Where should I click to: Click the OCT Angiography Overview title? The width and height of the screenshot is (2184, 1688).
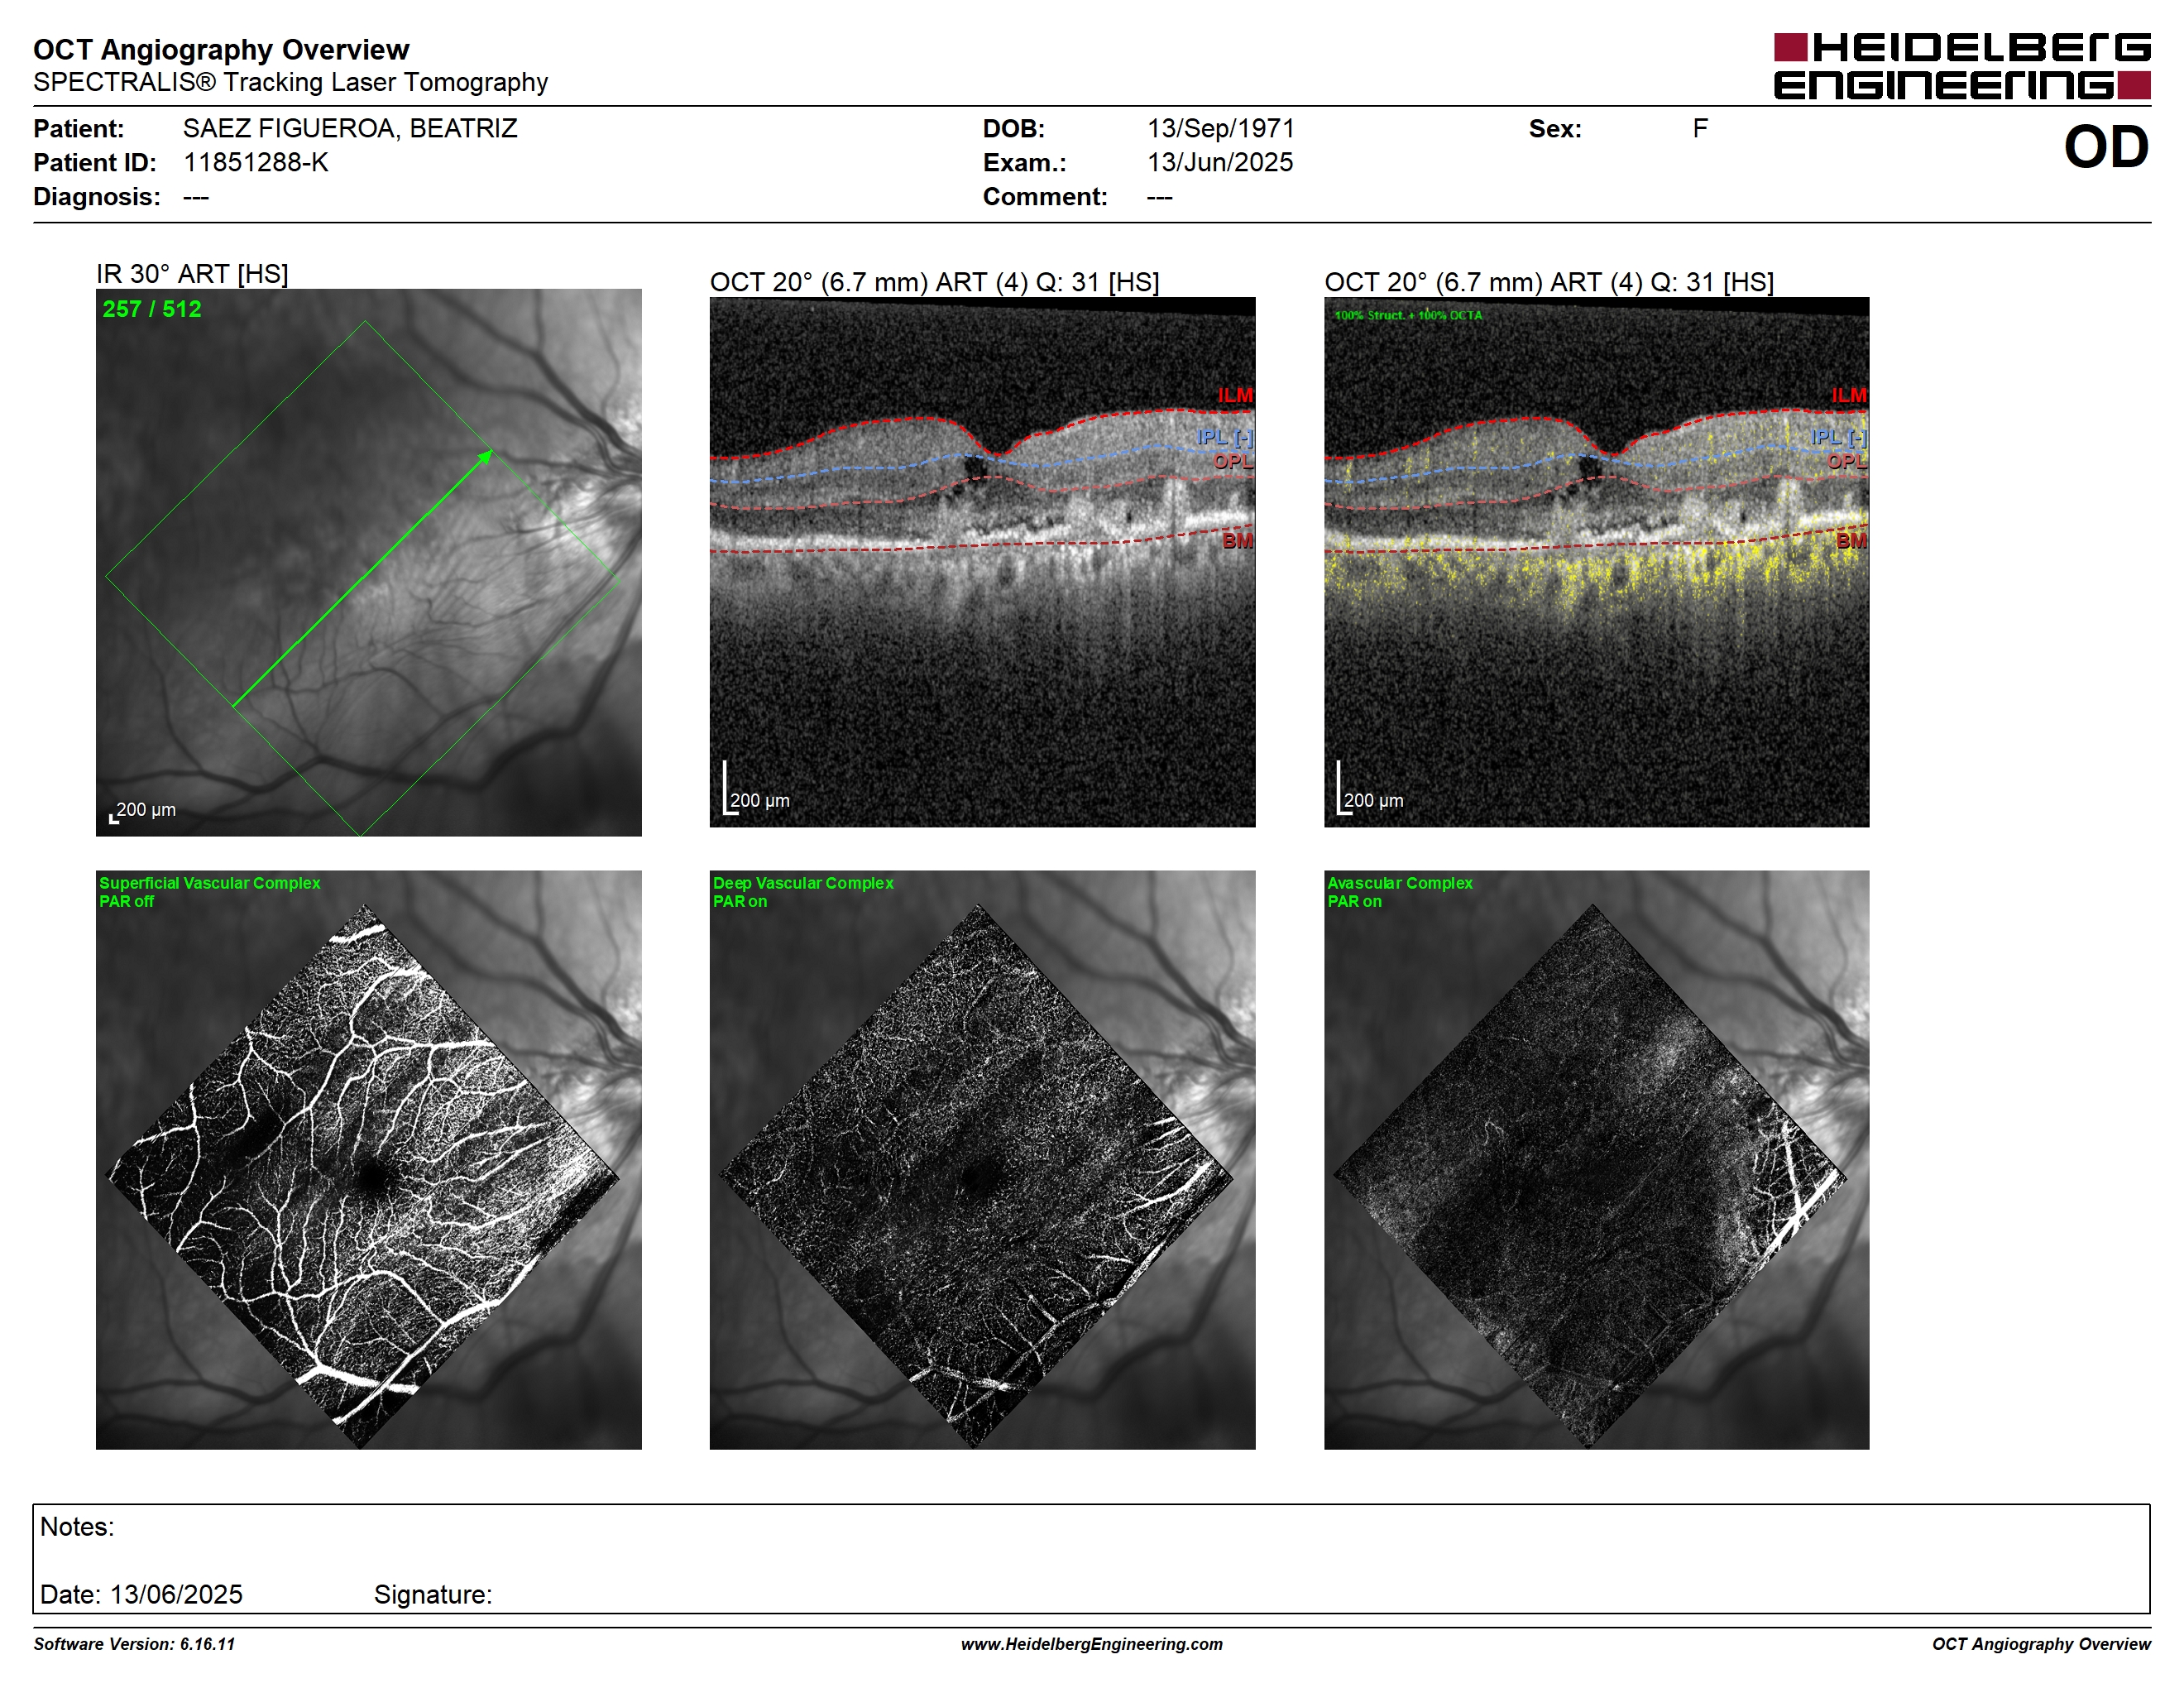coord(221,49)
